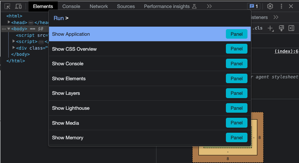This screenshot has height=163, width=299.
Task: Show more Styles pane tabs chevron
Action: click(276, 17)
